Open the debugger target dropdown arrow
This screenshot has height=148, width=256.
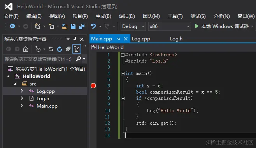252,26
